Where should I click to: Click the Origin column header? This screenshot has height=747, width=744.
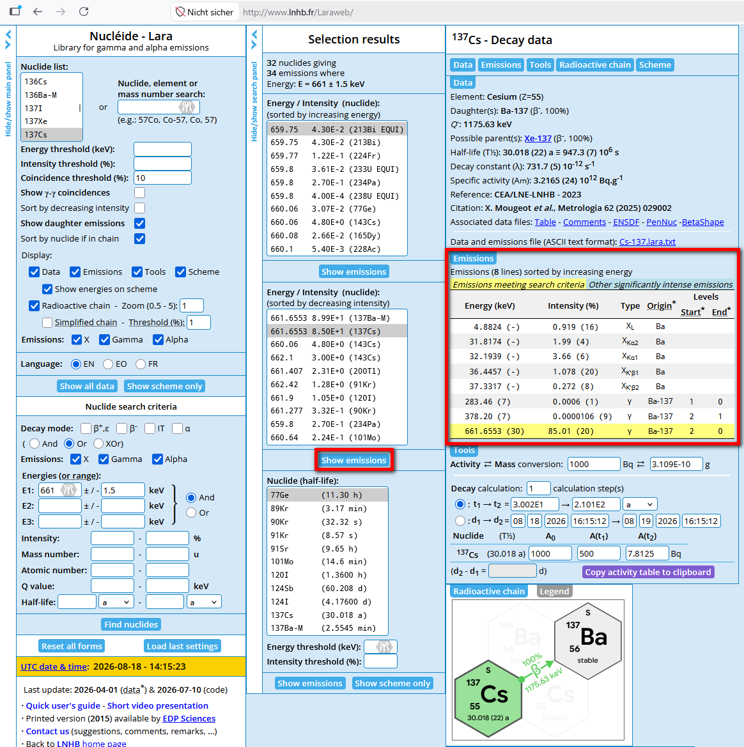pos(661,306)
